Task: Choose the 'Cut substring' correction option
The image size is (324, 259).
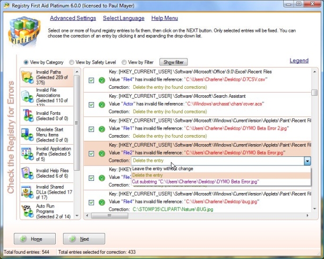Action: (x=221, y=182)
